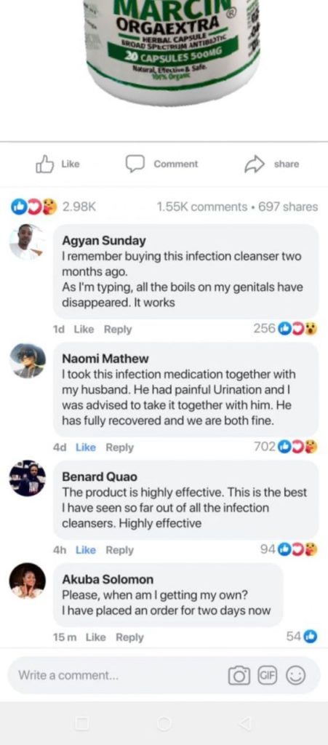Toggle Like on Akuba Solomon's comment

95,637
